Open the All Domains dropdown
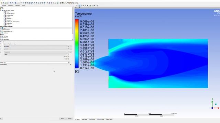Viewport: 220px width, 123px height. (x=69, y=46)
